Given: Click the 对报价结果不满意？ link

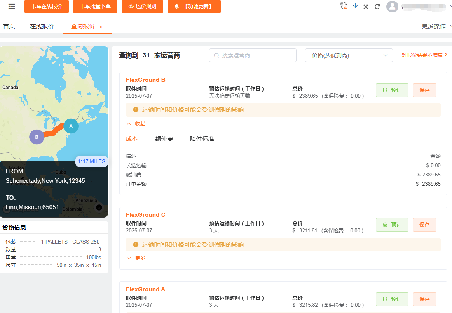Looking at the screenshot, I should (424, 55).
